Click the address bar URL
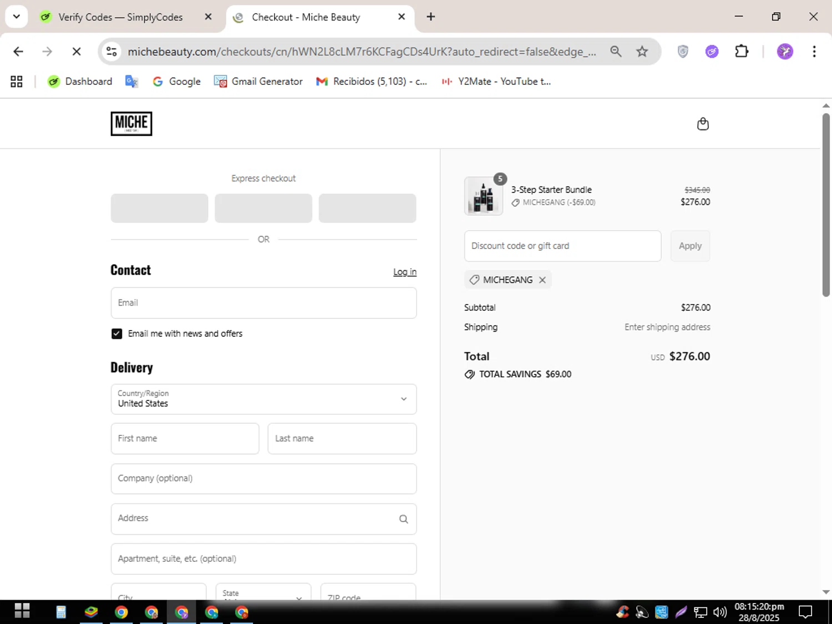 [362, 52]
